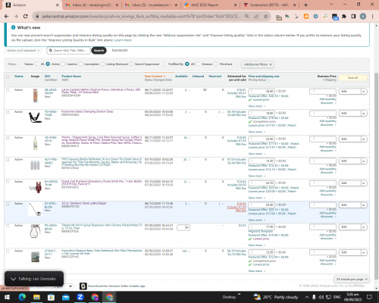Image resolution: width=379 pixels, height=303 pixels.
Task: Collapse the Talking: Leo Gonzales overlay chevron
Action: pos(13,279)
